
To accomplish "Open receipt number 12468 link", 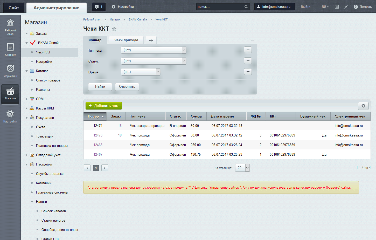I will pyautogui.click(x=98, y=145).
